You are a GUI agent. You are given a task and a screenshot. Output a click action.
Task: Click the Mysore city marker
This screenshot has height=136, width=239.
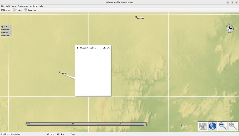[60, 72]
